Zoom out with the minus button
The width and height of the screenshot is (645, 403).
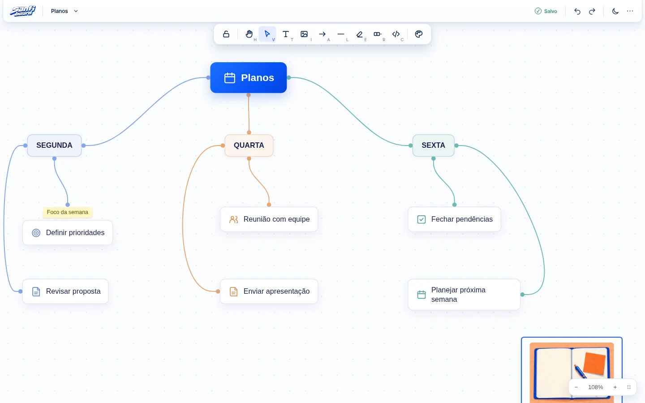pyautogui.click(x=576, y=387)
